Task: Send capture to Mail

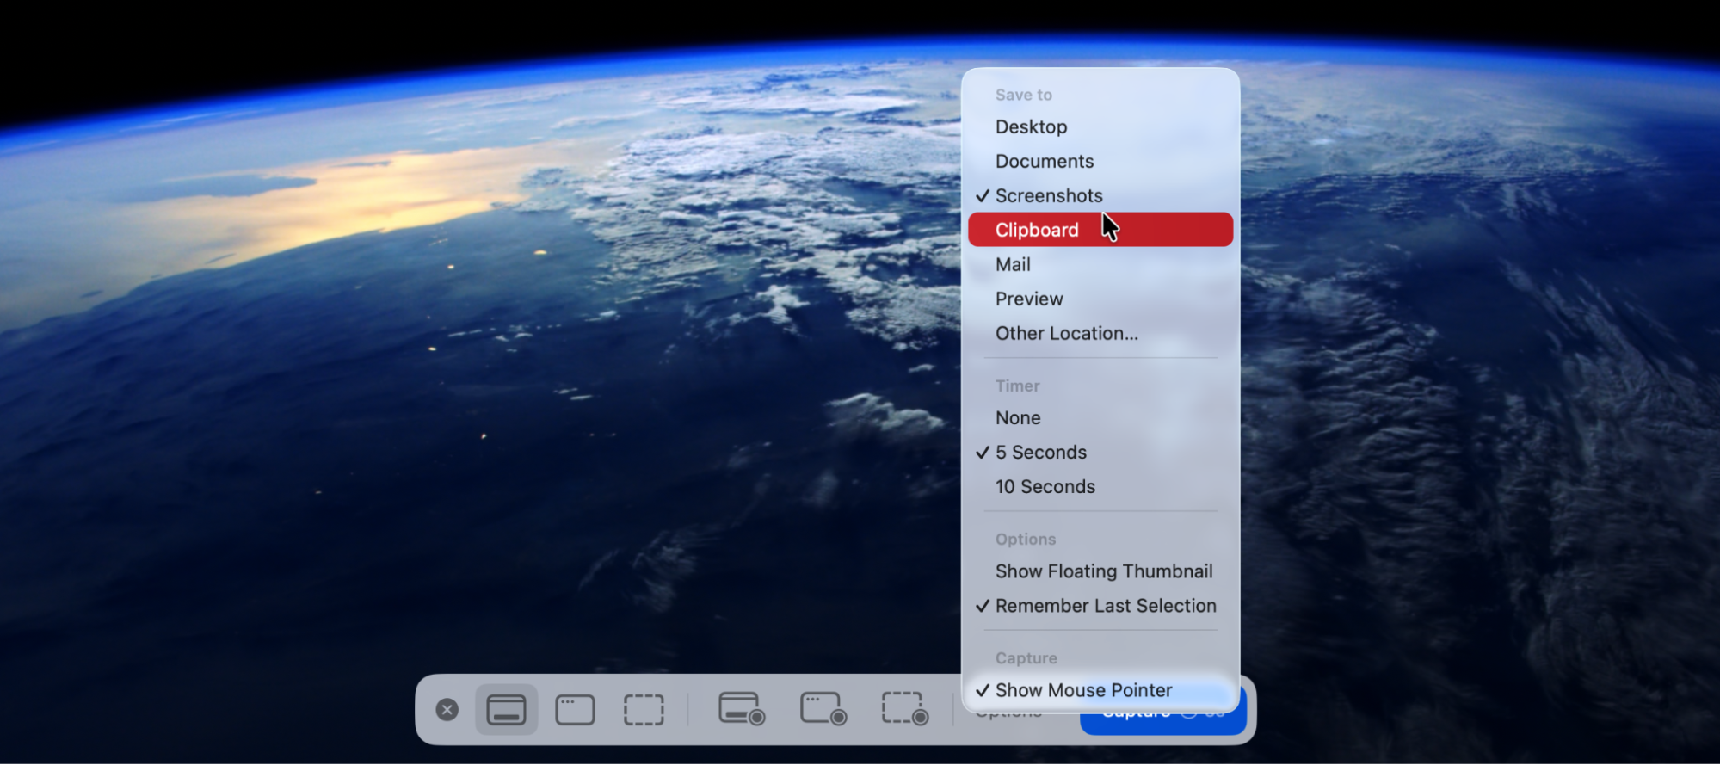Action: (x=1100, y=264)
